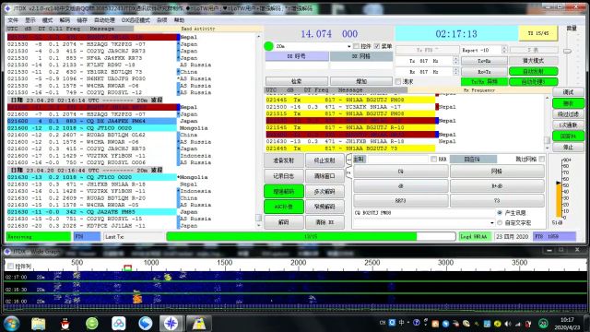This screenshot has height=332, width=590.
Task: Open the Windows Start orb
Action: pos(12,324)
